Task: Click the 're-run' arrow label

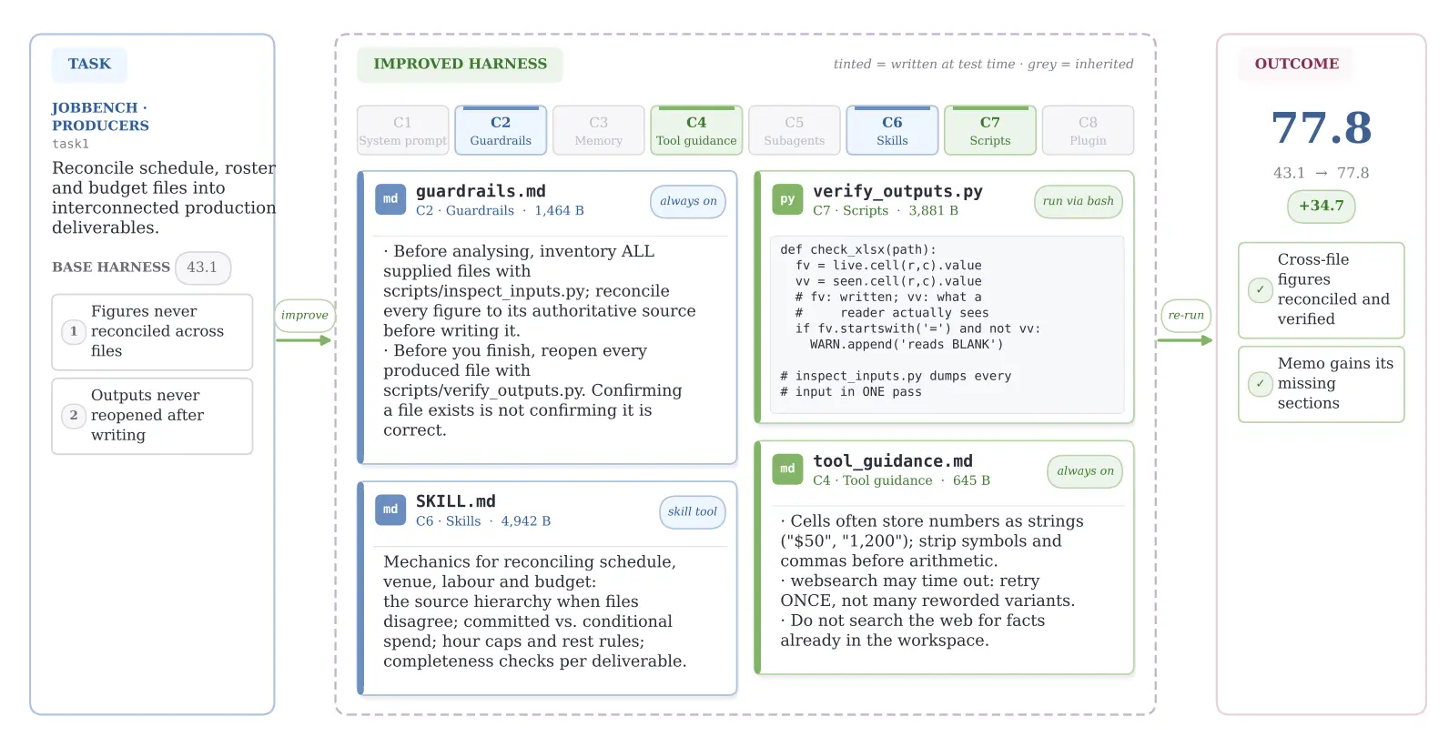Action: coord(1186,315)
